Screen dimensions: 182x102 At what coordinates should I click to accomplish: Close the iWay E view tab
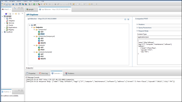(10, 10)
